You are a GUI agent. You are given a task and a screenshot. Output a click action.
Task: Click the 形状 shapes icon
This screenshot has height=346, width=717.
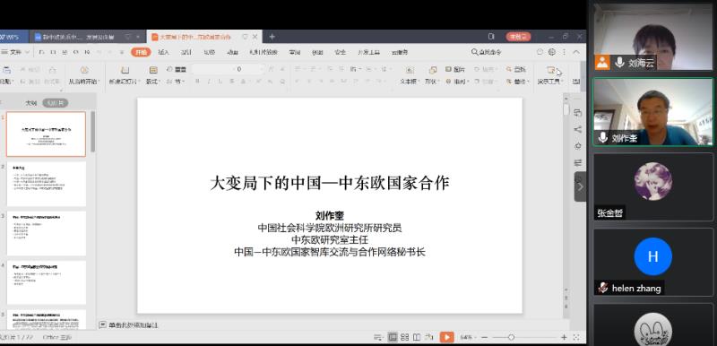[432, 75]
